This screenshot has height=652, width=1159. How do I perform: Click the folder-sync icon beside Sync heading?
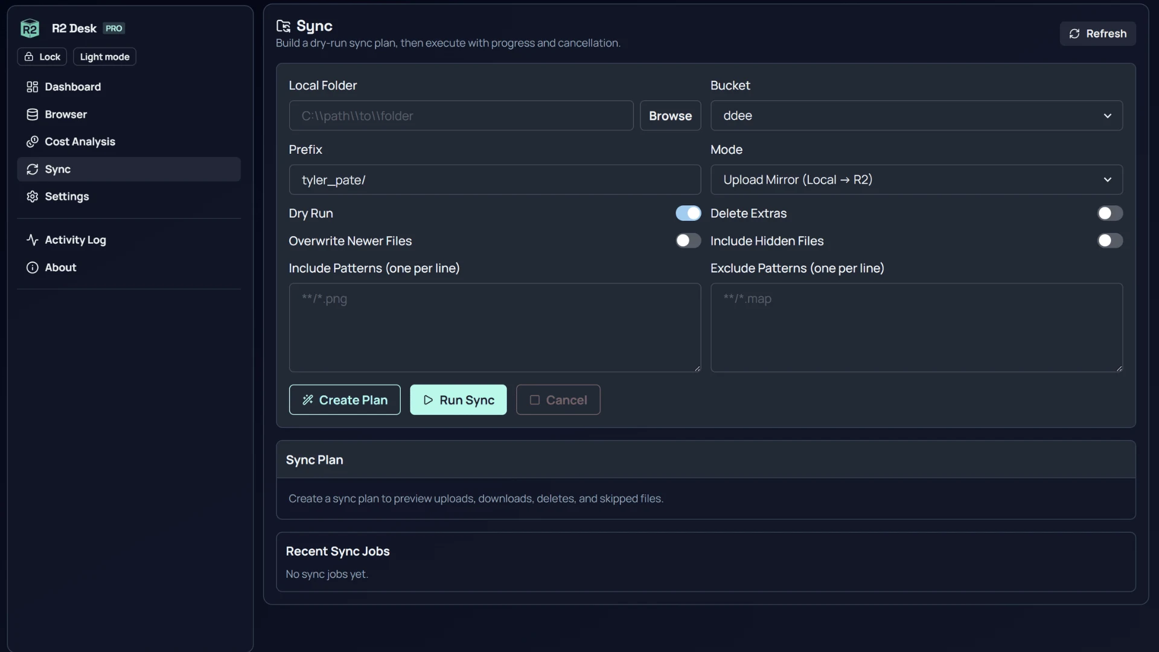[283, 26]
